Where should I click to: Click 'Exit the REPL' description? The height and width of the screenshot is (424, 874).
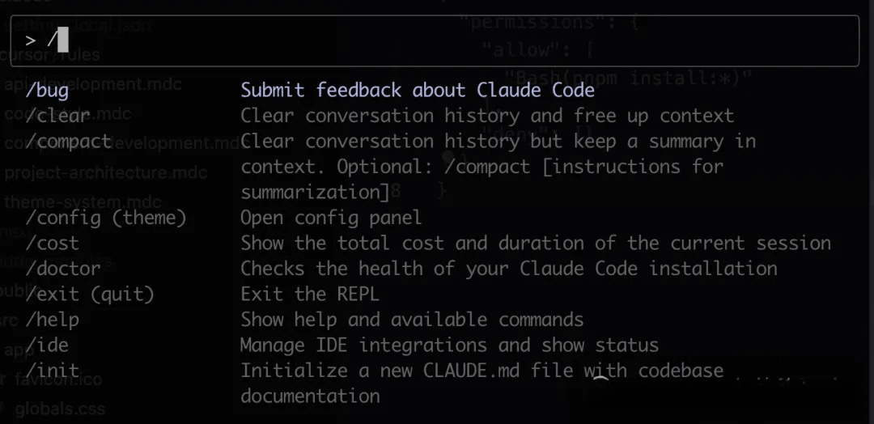[309, 294]
